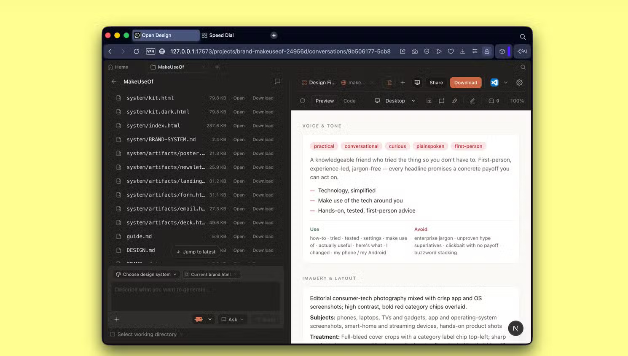The width and height of the screenshot is (628, 356).
Task: Open system/kit.dark.html via its Open link
Action: 239,112
